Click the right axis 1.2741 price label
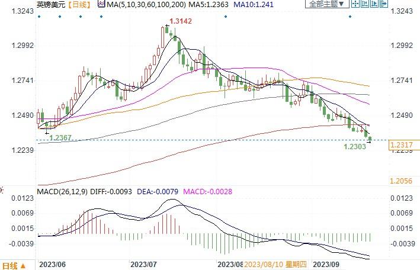Image resolution: width=420 pixels, height=270 pixels. tap(402, 81)
